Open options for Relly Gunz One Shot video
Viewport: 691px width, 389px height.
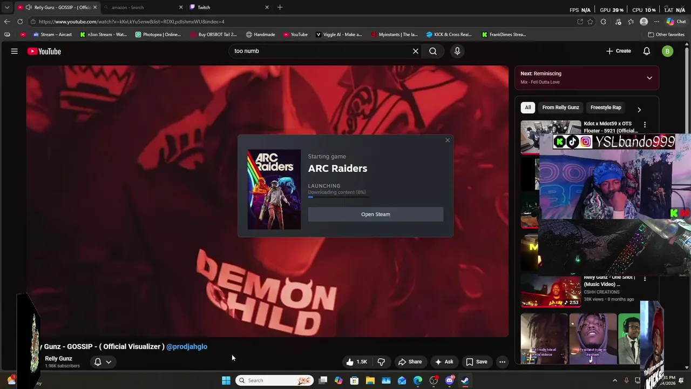click(645, 279)
